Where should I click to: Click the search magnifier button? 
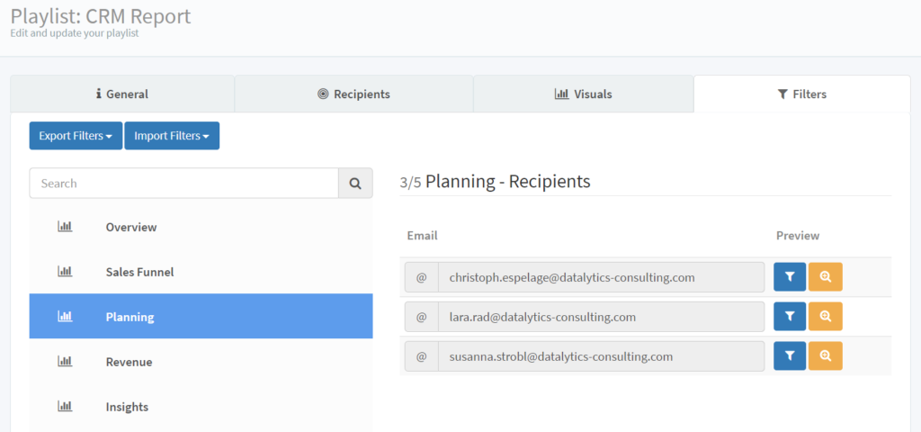coord(355,184)
